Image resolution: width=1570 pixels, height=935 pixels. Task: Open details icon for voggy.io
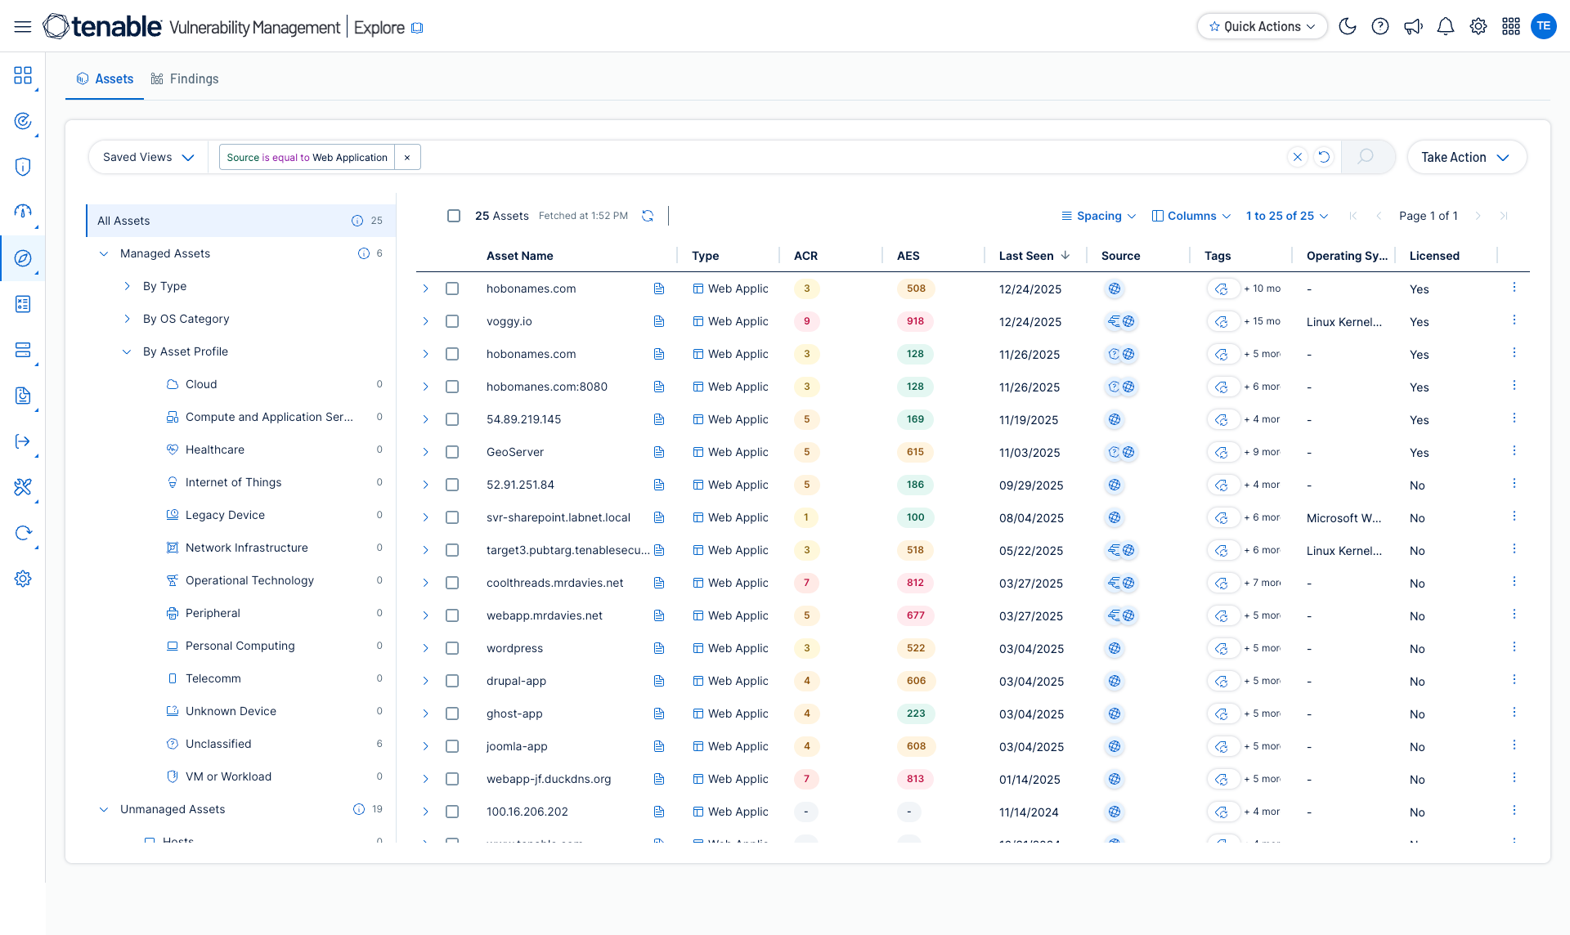[659, 321]
